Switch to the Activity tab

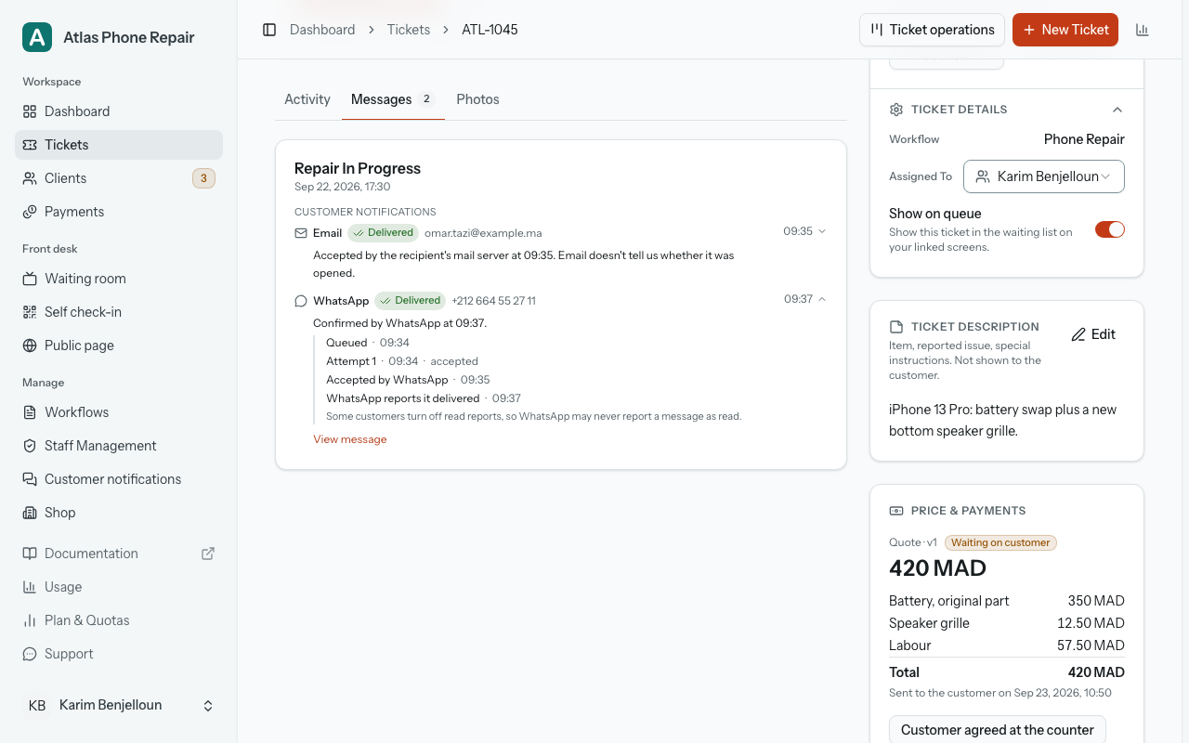[x=307, y=99]
